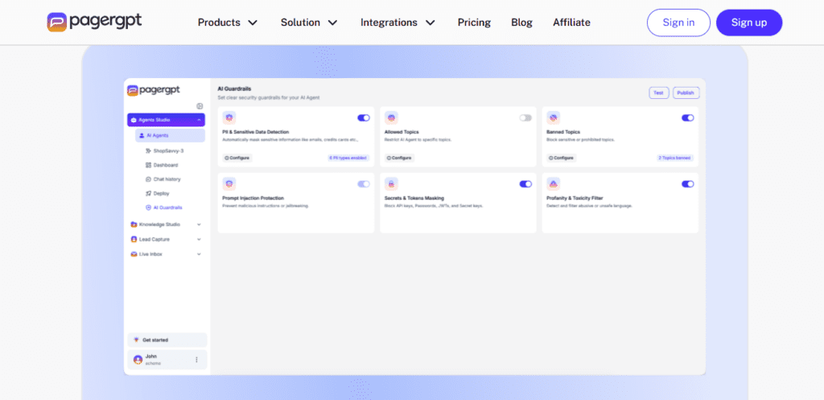Click the Knowledge Studio icon
The image size is (824, 400).
pos(134,225)
